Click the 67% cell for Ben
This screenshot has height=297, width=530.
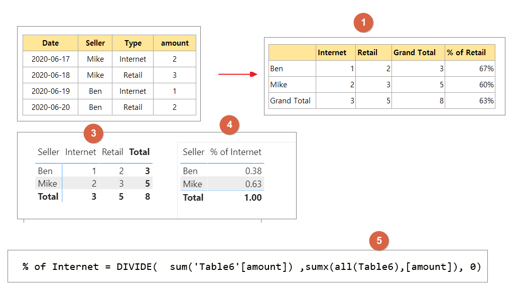pyautogui.click(x=470, y=69)
